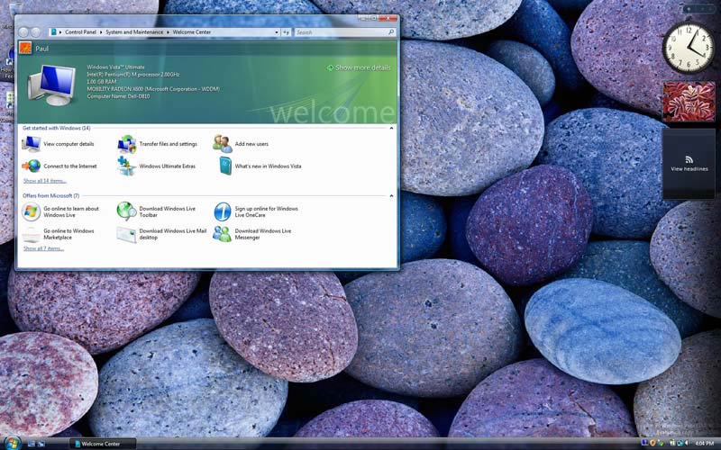Click the MOBILITY RADEON X600 text line

point(153,89)
